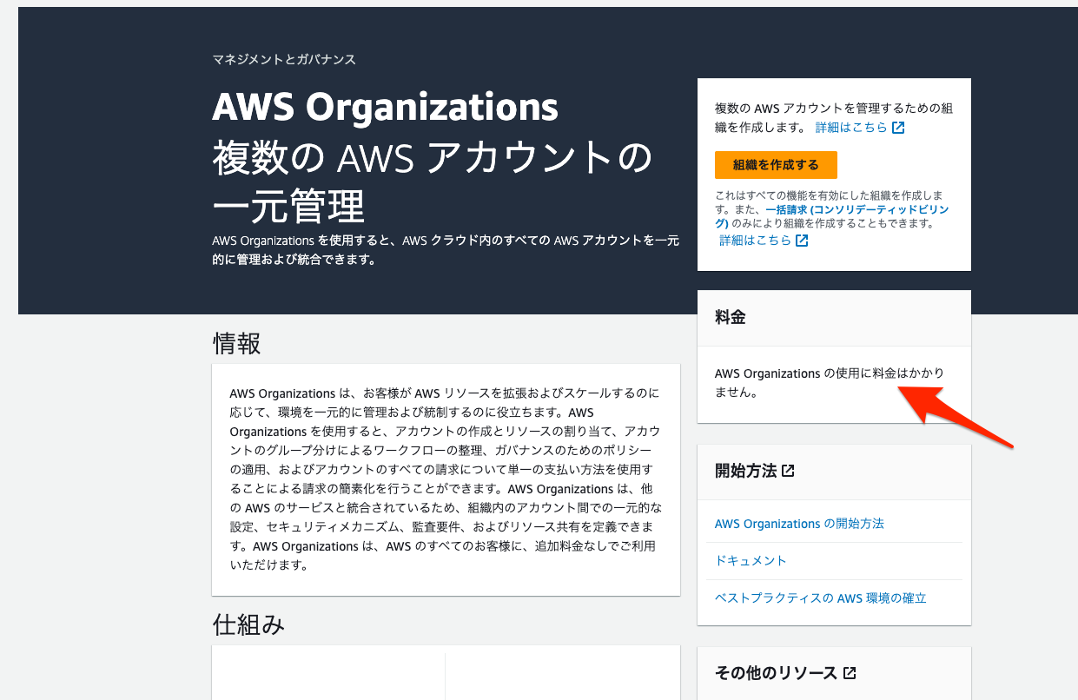
Task: Open the AWS Organizations の開始方法 link
Action: pyautogui.click(x=800, y=523)
